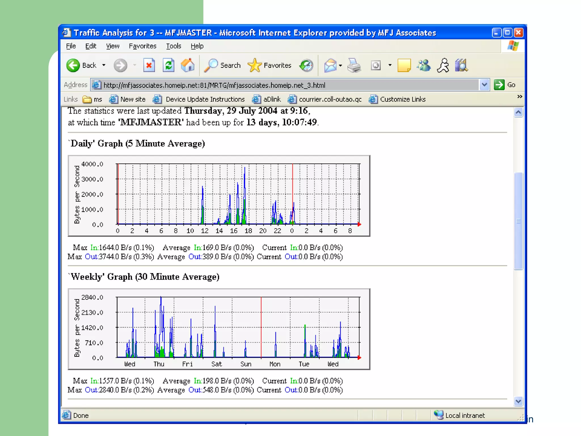The height and width of the screenshot is (436, 581).
Task: Open the History clock icon
Action: tap(306, 65)
